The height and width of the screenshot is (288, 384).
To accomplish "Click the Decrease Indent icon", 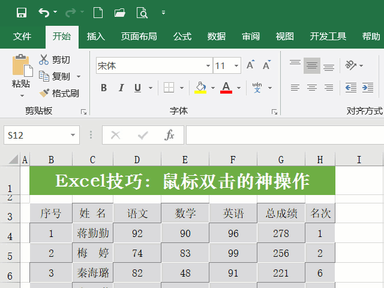I will pos(350,88).
